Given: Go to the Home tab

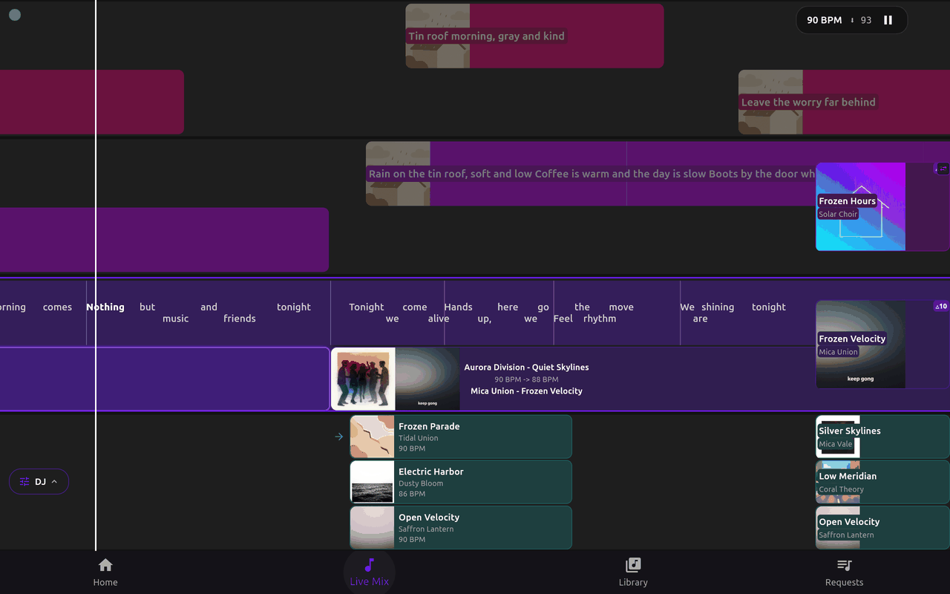Looking at the screenshot, I should (105, 572).
